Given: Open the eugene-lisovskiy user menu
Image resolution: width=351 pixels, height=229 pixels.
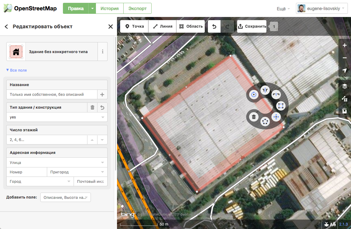Looking at the screenshot, I should (322, 8).
